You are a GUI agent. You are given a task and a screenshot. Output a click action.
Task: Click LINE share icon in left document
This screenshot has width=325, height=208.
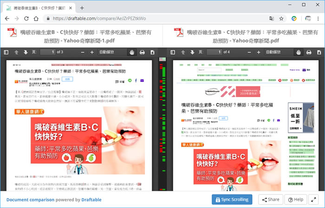(130, 80)
